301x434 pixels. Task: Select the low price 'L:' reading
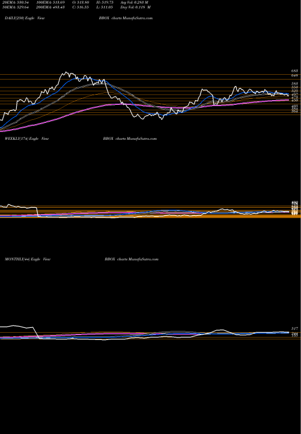click(105, 7)
